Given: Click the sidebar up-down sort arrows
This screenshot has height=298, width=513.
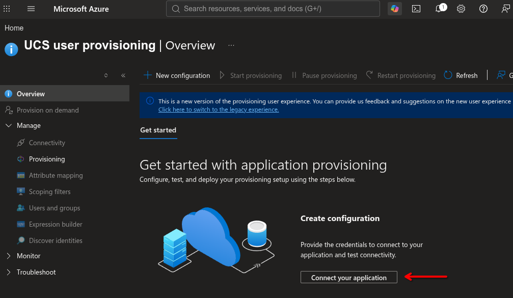Looking at the screenshot, I should [106, 75].
